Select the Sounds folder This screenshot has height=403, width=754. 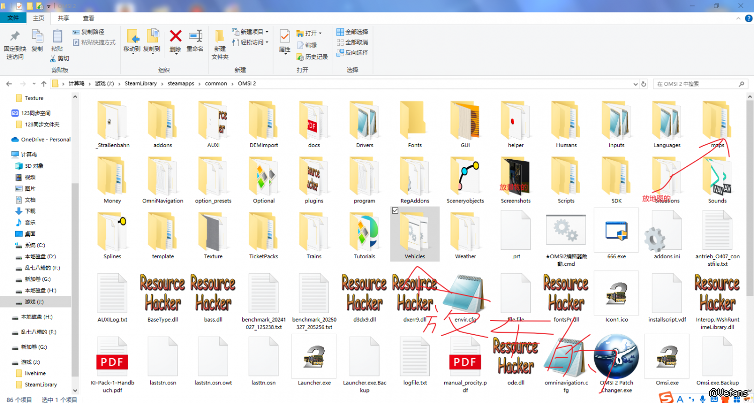tap(717, 180)
